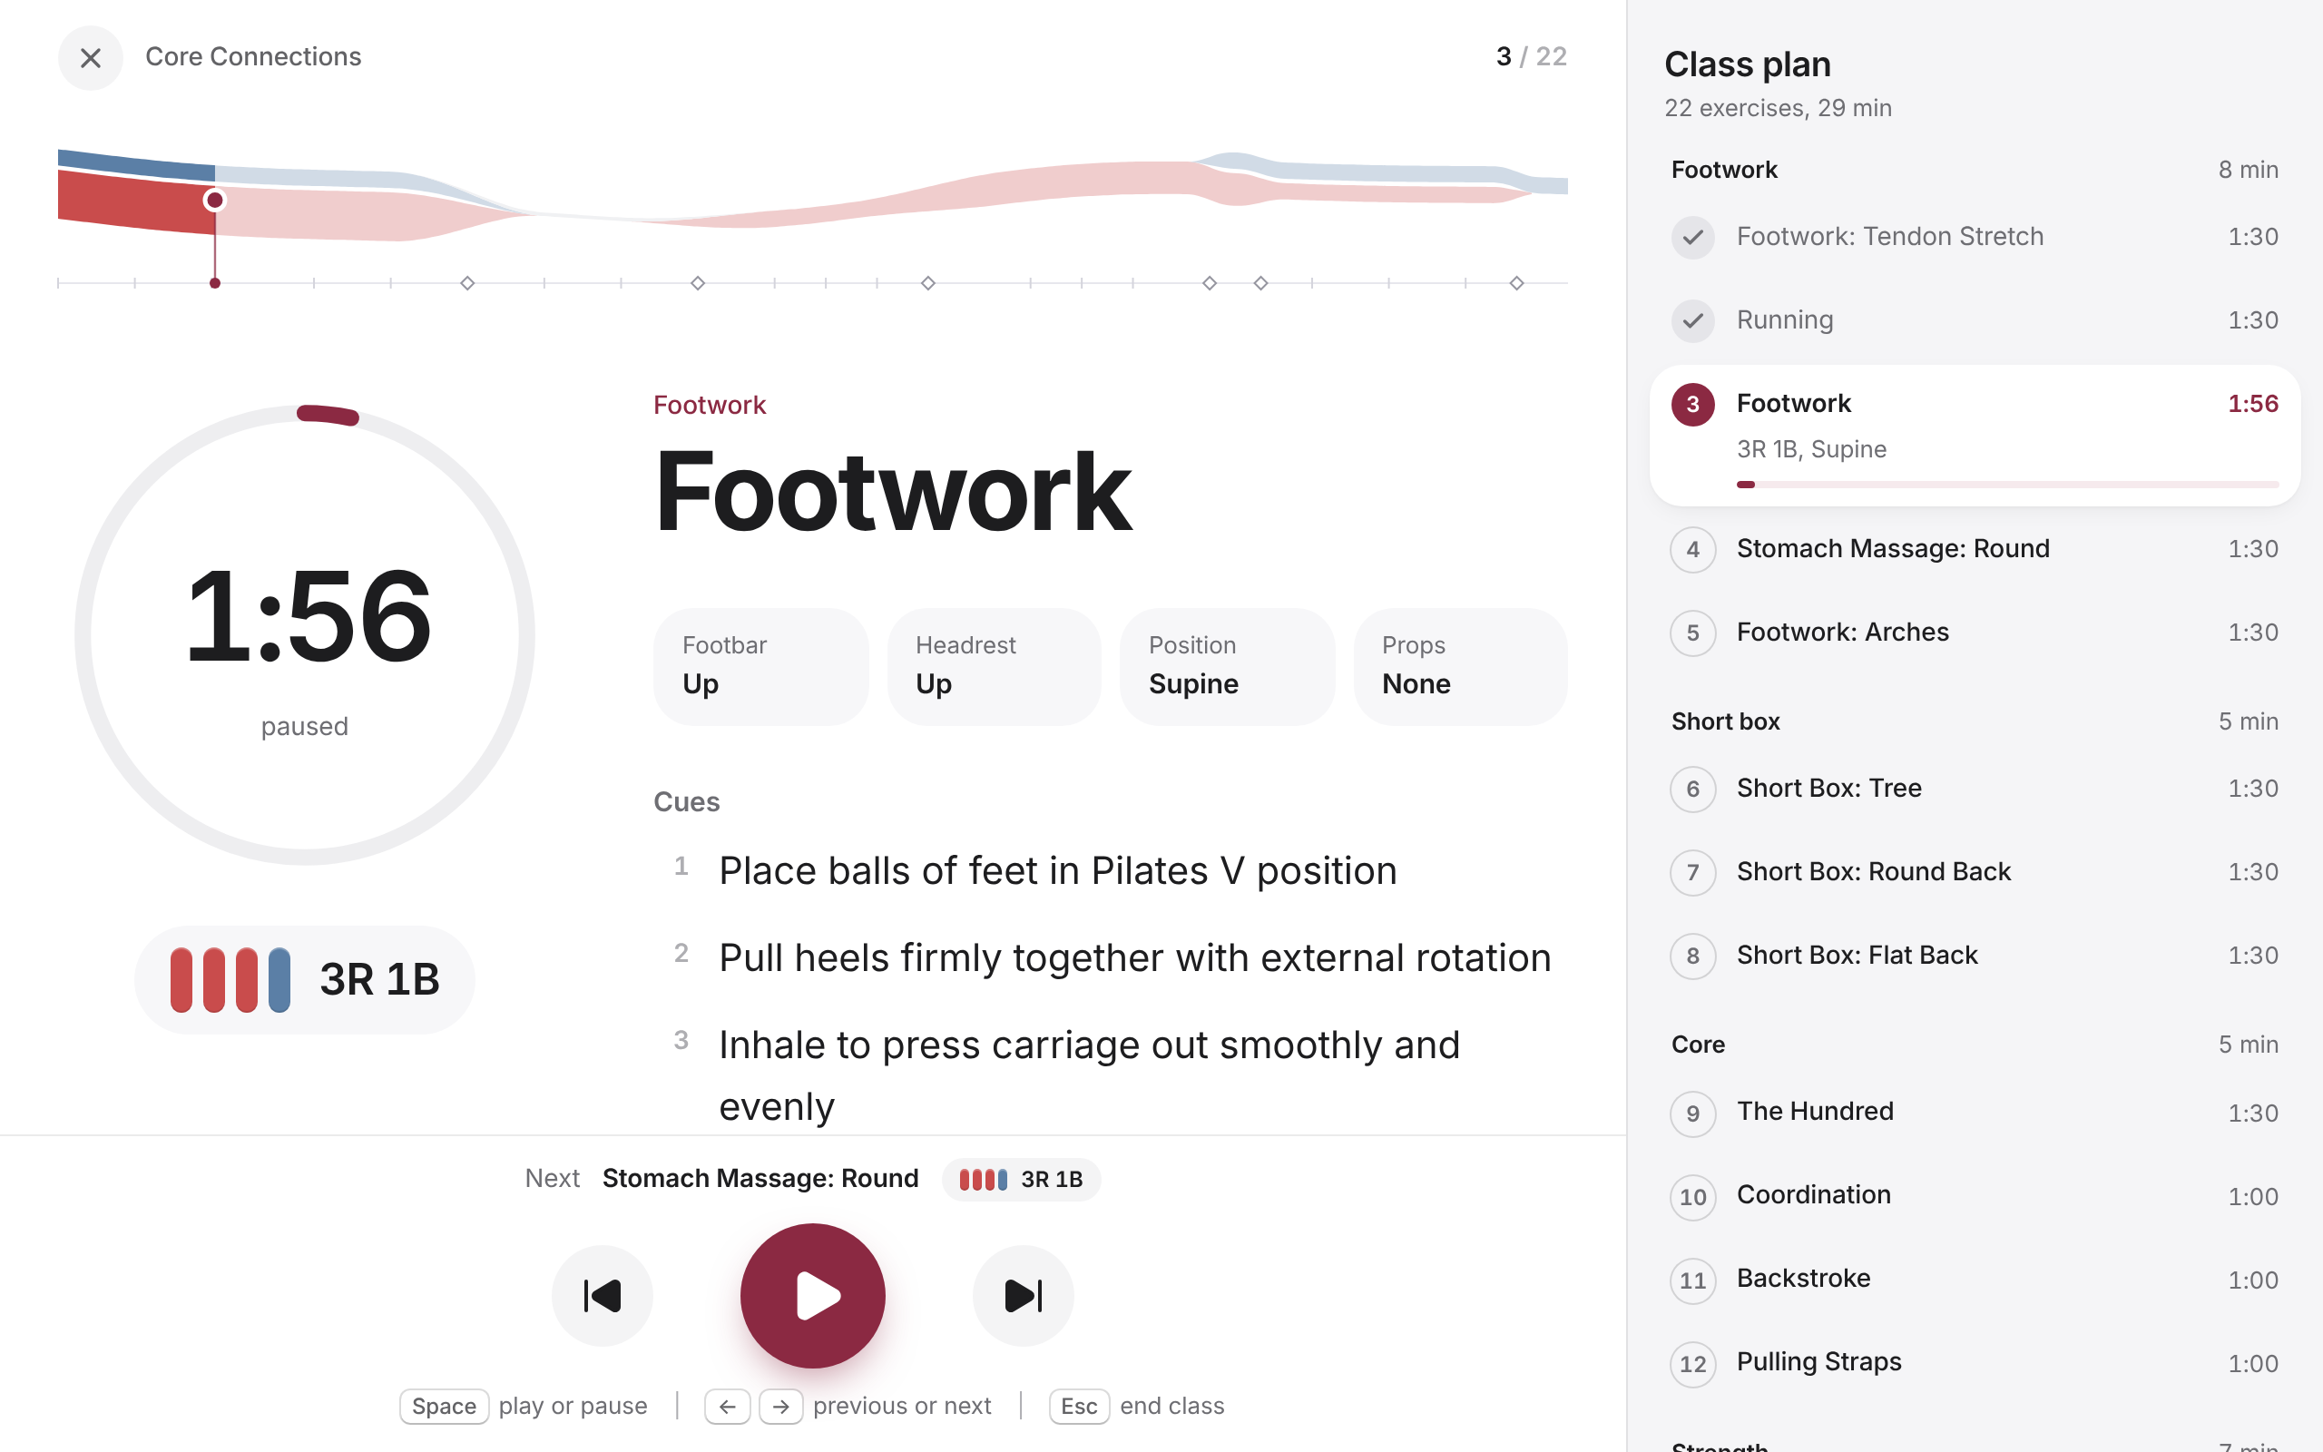Viewport: 2323px width, 1452px height.
Task: Click the Core Connections class title
Action: pyautogui.click(x=253, y=56)
